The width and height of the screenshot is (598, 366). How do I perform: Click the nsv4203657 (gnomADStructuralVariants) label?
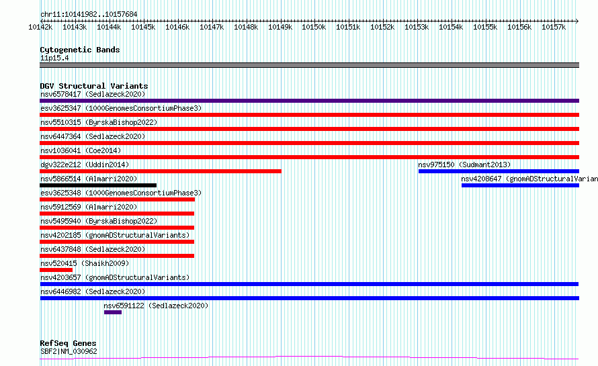[x=115, y=277]
